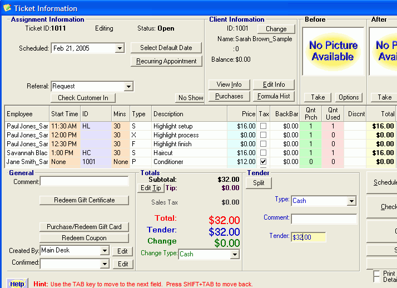Toggle Tax checkbox for Highlight process row

[264, 135]
